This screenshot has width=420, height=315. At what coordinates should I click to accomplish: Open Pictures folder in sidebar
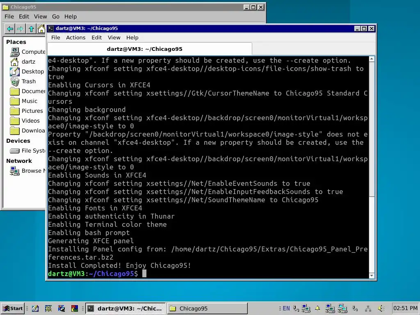point(26,111)
